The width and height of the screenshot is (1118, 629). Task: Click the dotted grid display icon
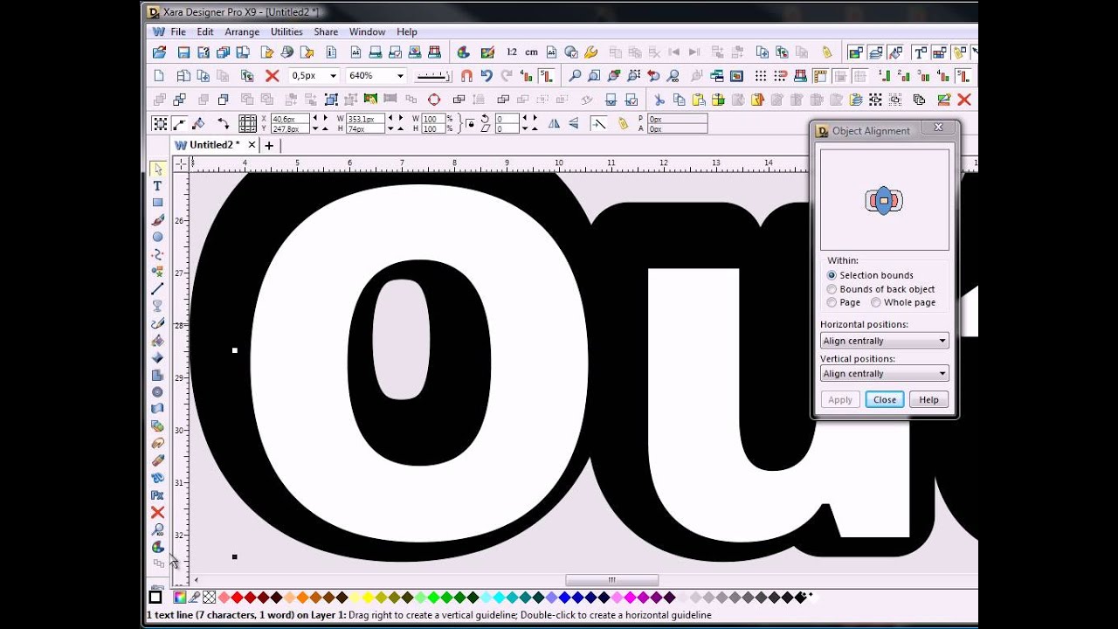pos(761,76)
